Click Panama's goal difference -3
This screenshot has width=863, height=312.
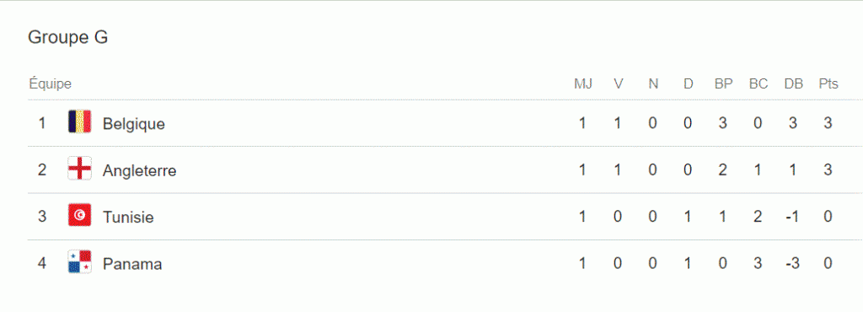[x=792, y=264]
